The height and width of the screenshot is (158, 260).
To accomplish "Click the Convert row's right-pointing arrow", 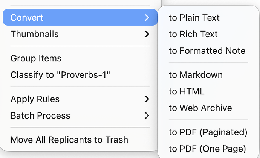I will [x=147, y=18].
